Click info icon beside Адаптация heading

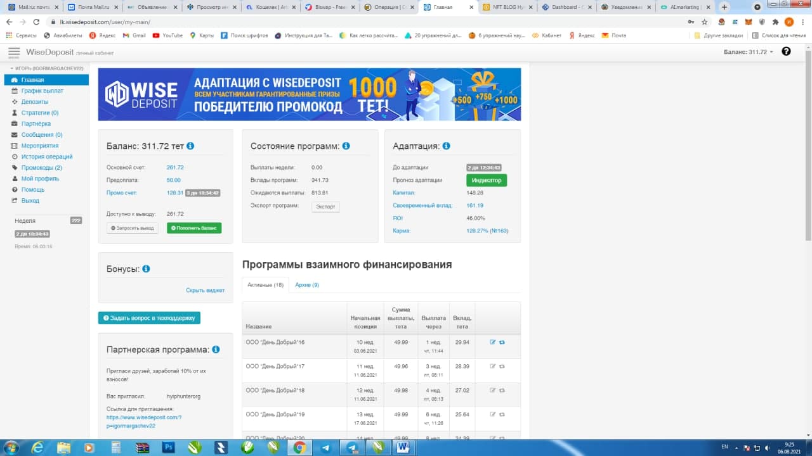point(446,146)
